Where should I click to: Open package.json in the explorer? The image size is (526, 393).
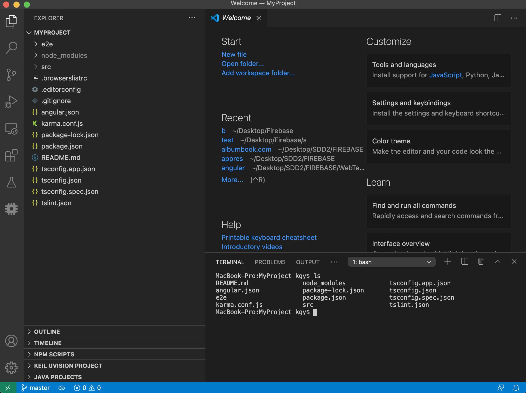(x=62, y=146)
